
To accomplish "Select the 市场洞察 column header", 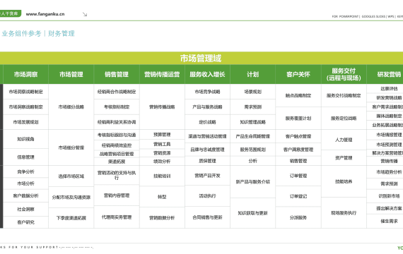I will pyautogui.click(x=25, y=74).
